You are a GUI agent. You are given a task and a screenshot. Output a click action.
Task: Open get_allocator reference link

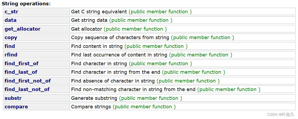(x=22, y=29)
